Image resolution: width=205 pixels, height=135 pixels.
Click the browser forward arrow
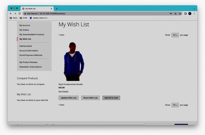tap(15, 13)
